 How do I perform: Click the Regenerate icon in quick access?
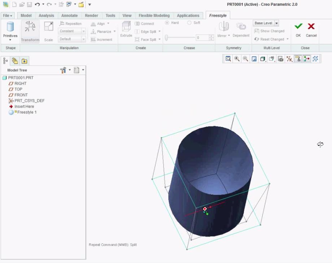tap(61, 4)
